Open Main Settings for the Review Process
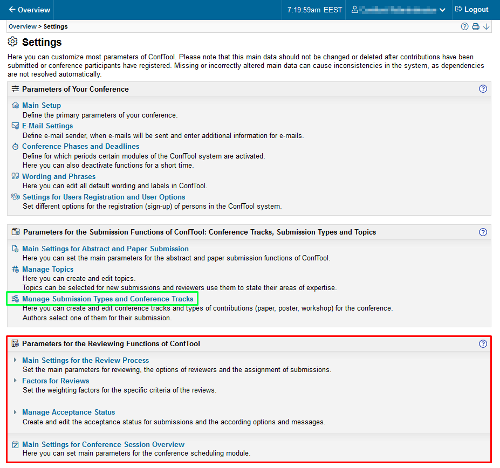 pos(85,360)
